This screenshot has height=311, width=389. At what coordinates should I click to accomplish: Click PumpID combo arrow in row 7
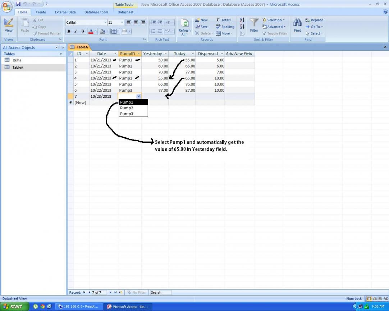point(139,96)
